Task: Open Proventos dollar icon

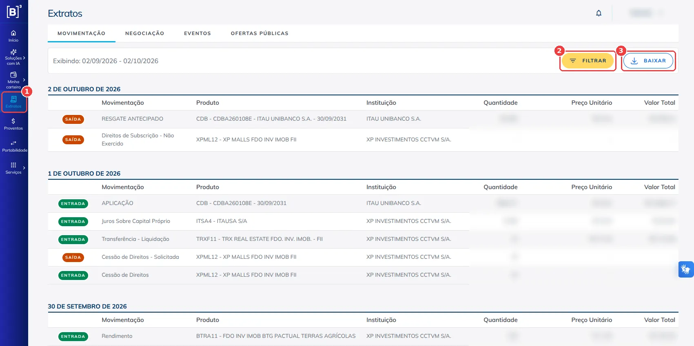Action: [13, 121]
